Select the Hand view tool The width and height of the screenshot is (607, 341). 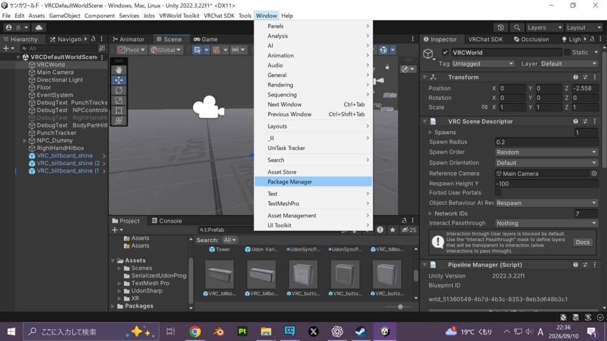click(119, 70)
